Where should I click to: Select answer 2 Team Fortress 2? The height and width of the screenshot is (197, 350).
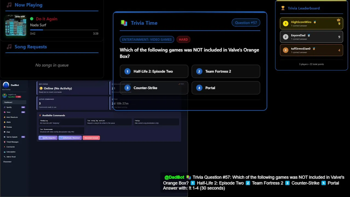[x=226, y=71]
